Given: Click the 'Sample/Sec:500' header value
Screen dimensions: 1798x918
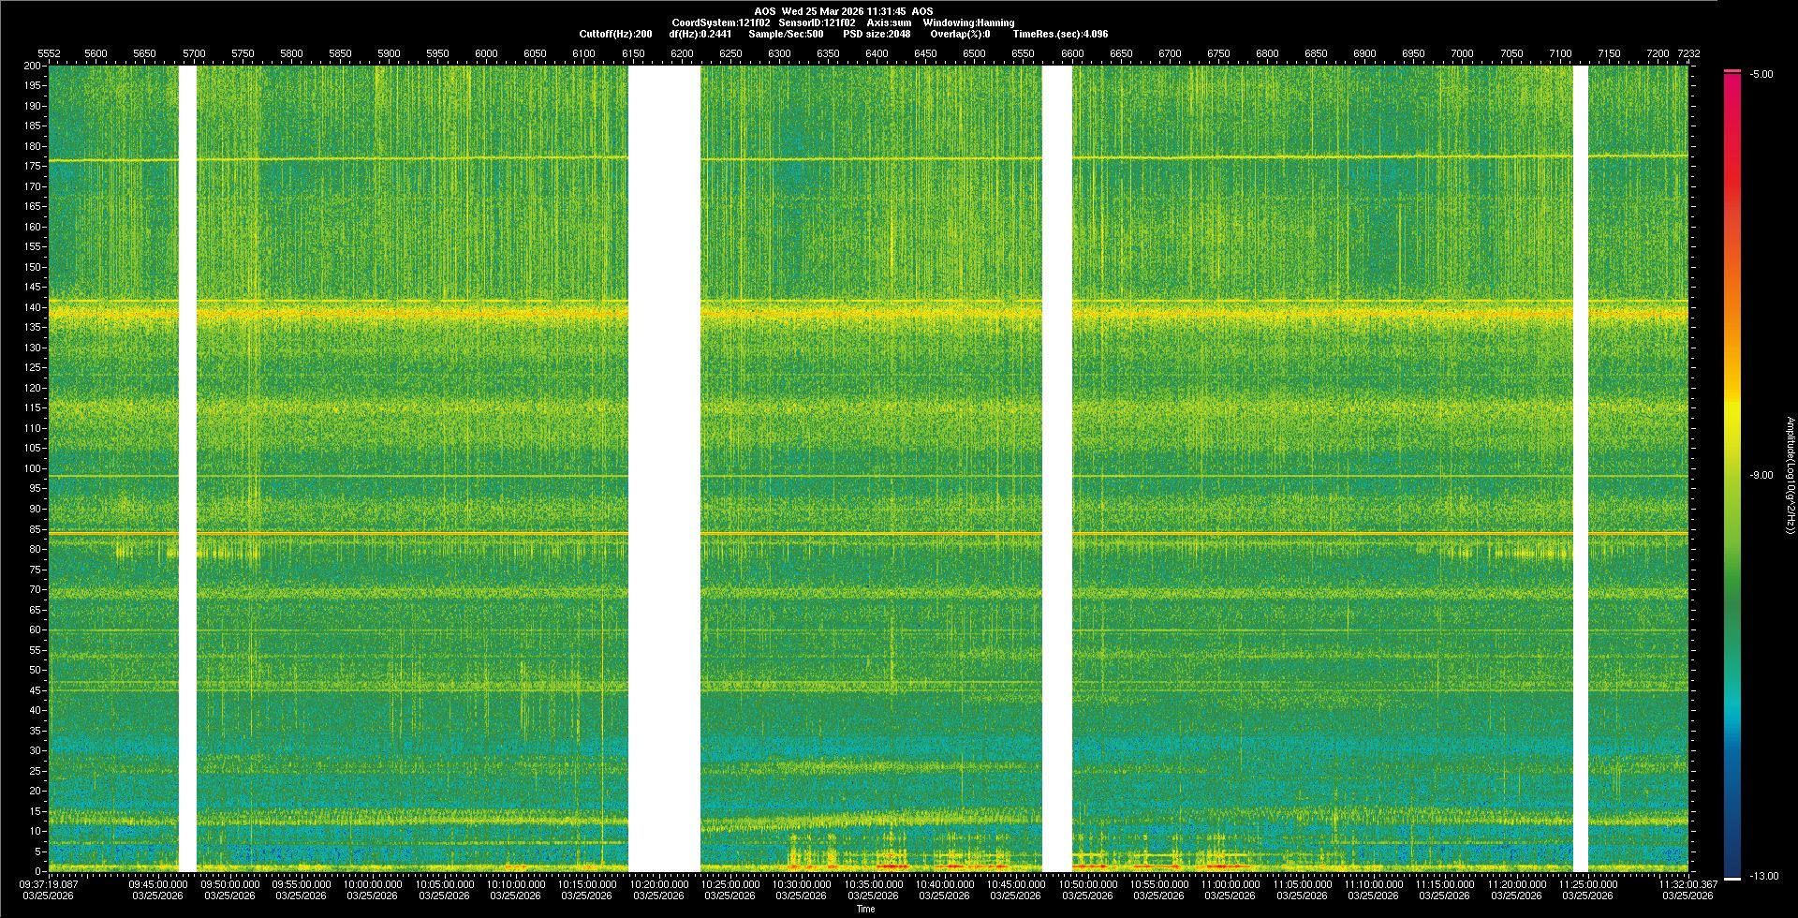Looking at the screenshot, I should pyautogui.click(x=786, y=34).
